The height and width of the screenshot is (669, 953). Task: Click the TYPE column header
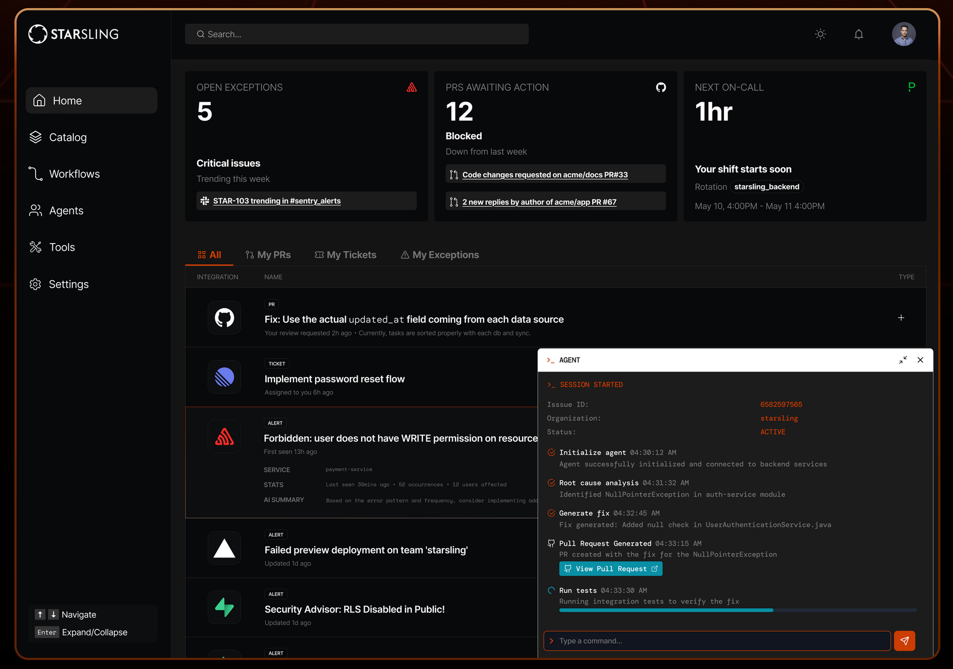tap(906, 277)
